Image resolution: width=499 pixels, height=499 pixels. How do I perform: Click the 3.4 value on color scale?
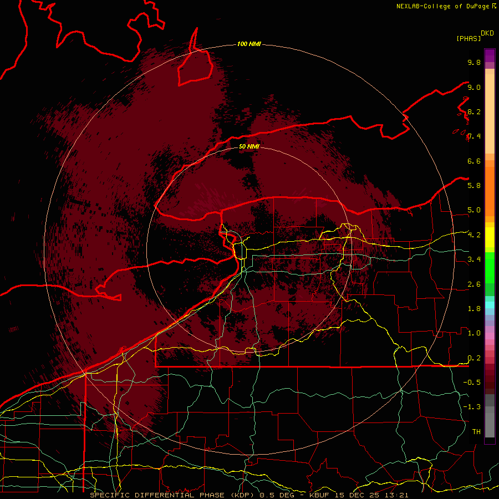point(474,259)
